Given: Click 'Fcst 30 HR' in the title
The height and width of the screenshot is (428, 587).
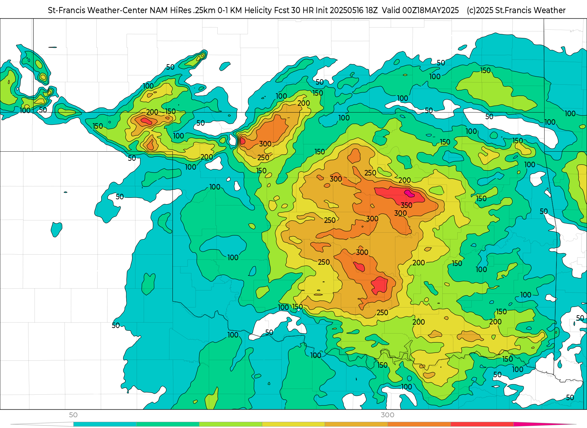Looking at the screenshot, I should tap(293, 10).
